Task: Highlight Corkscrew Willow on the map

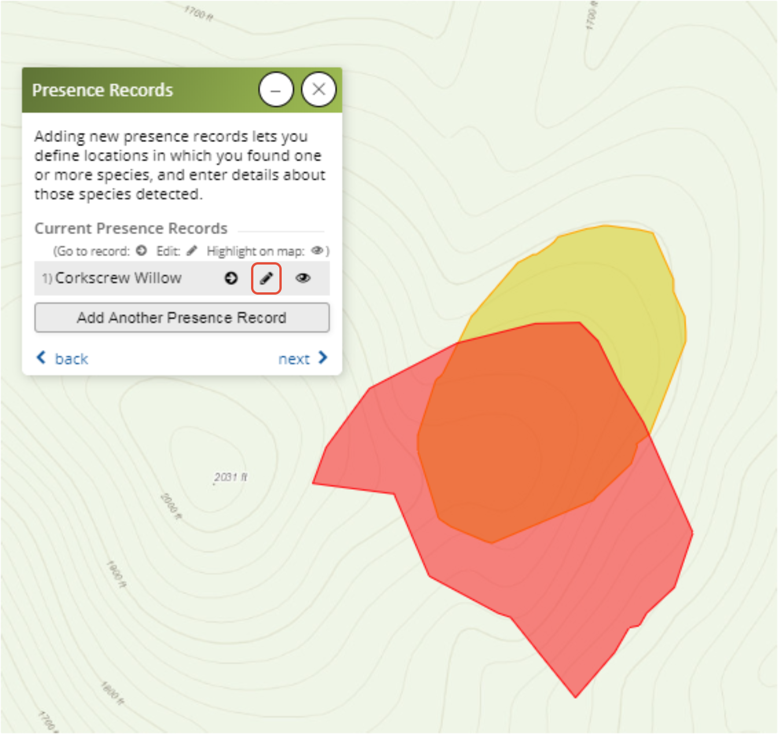Action: tap(303, 278)
